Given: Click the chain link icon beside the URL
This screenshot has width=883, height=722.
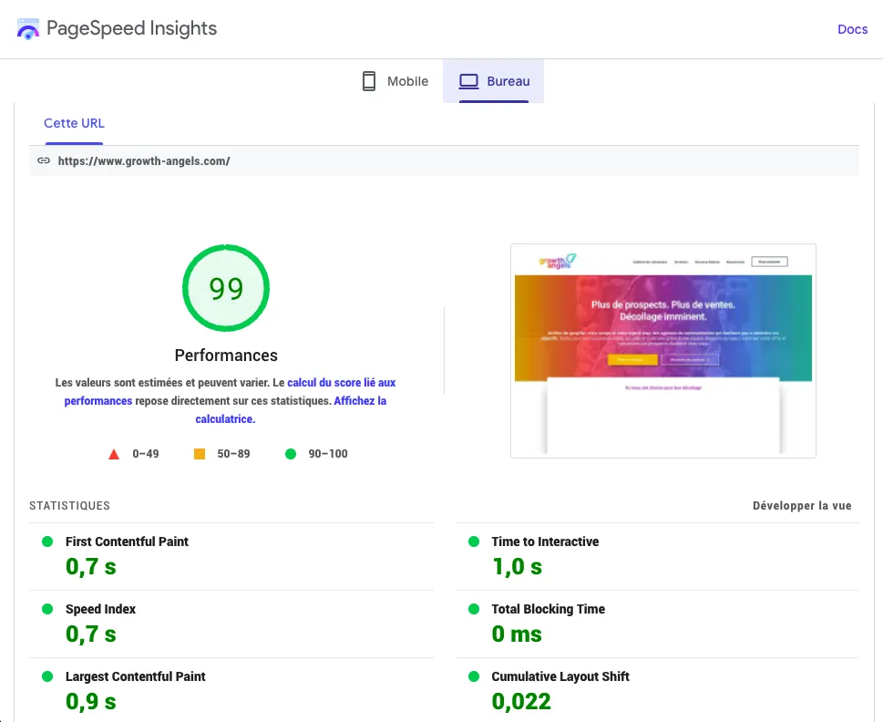Looking at the screenshot, I should point(44,160).
